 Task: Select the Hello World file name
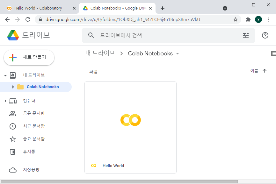point(113,166)
